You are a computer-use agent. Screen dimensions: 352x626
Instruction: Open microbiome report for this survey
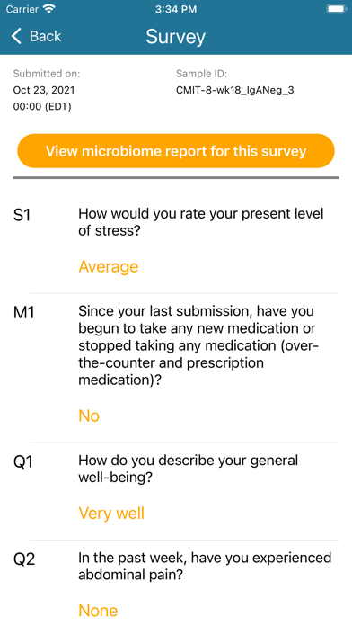176,151
